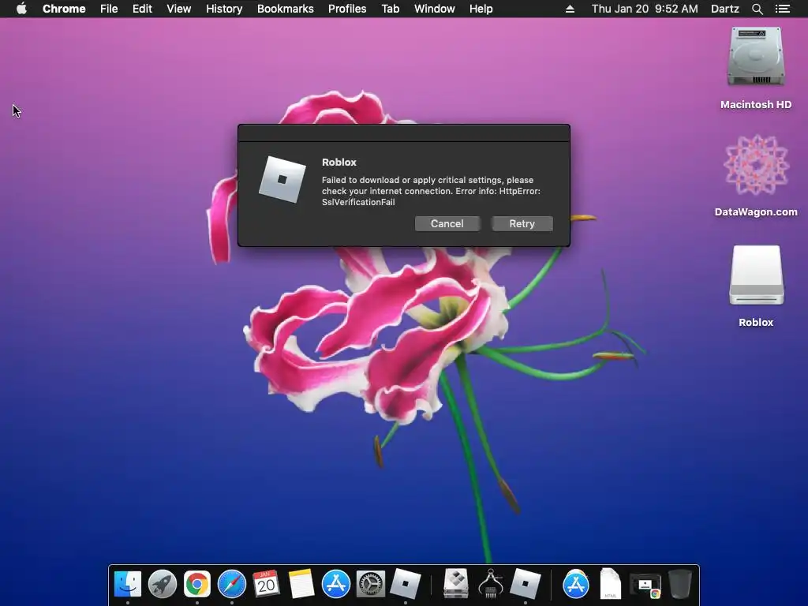Viewport: 808px width, 606px height.
Task: Open the Apple menu
Action: (x=21, y=9)
